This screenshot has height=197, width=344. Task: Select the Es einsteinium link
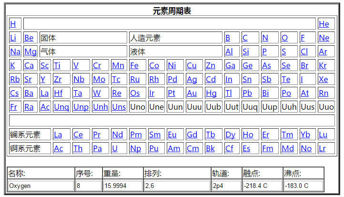[x=246, y=148]
